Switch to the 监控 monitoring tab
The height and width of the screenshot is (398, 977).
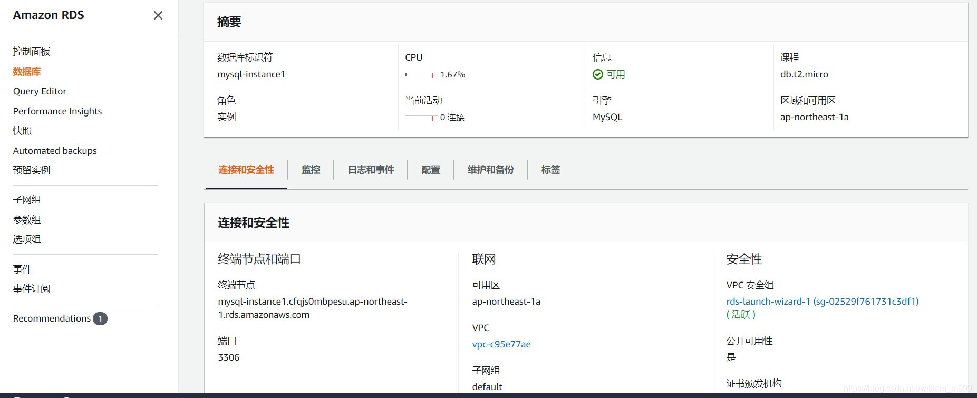tap(311, 170)
